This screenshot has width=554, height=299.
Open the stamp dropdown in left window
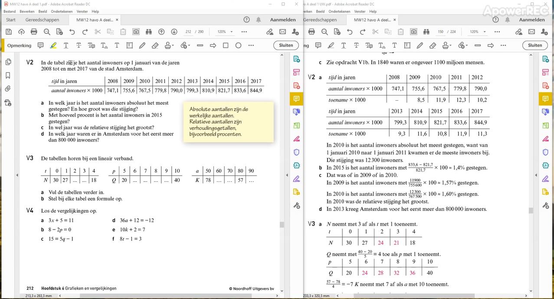pyautogui.click(x=169, y=45)
